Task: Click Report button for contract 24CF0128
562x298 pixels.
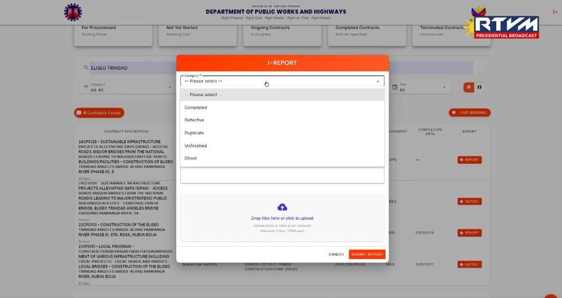Action: [x=469, y=160]
